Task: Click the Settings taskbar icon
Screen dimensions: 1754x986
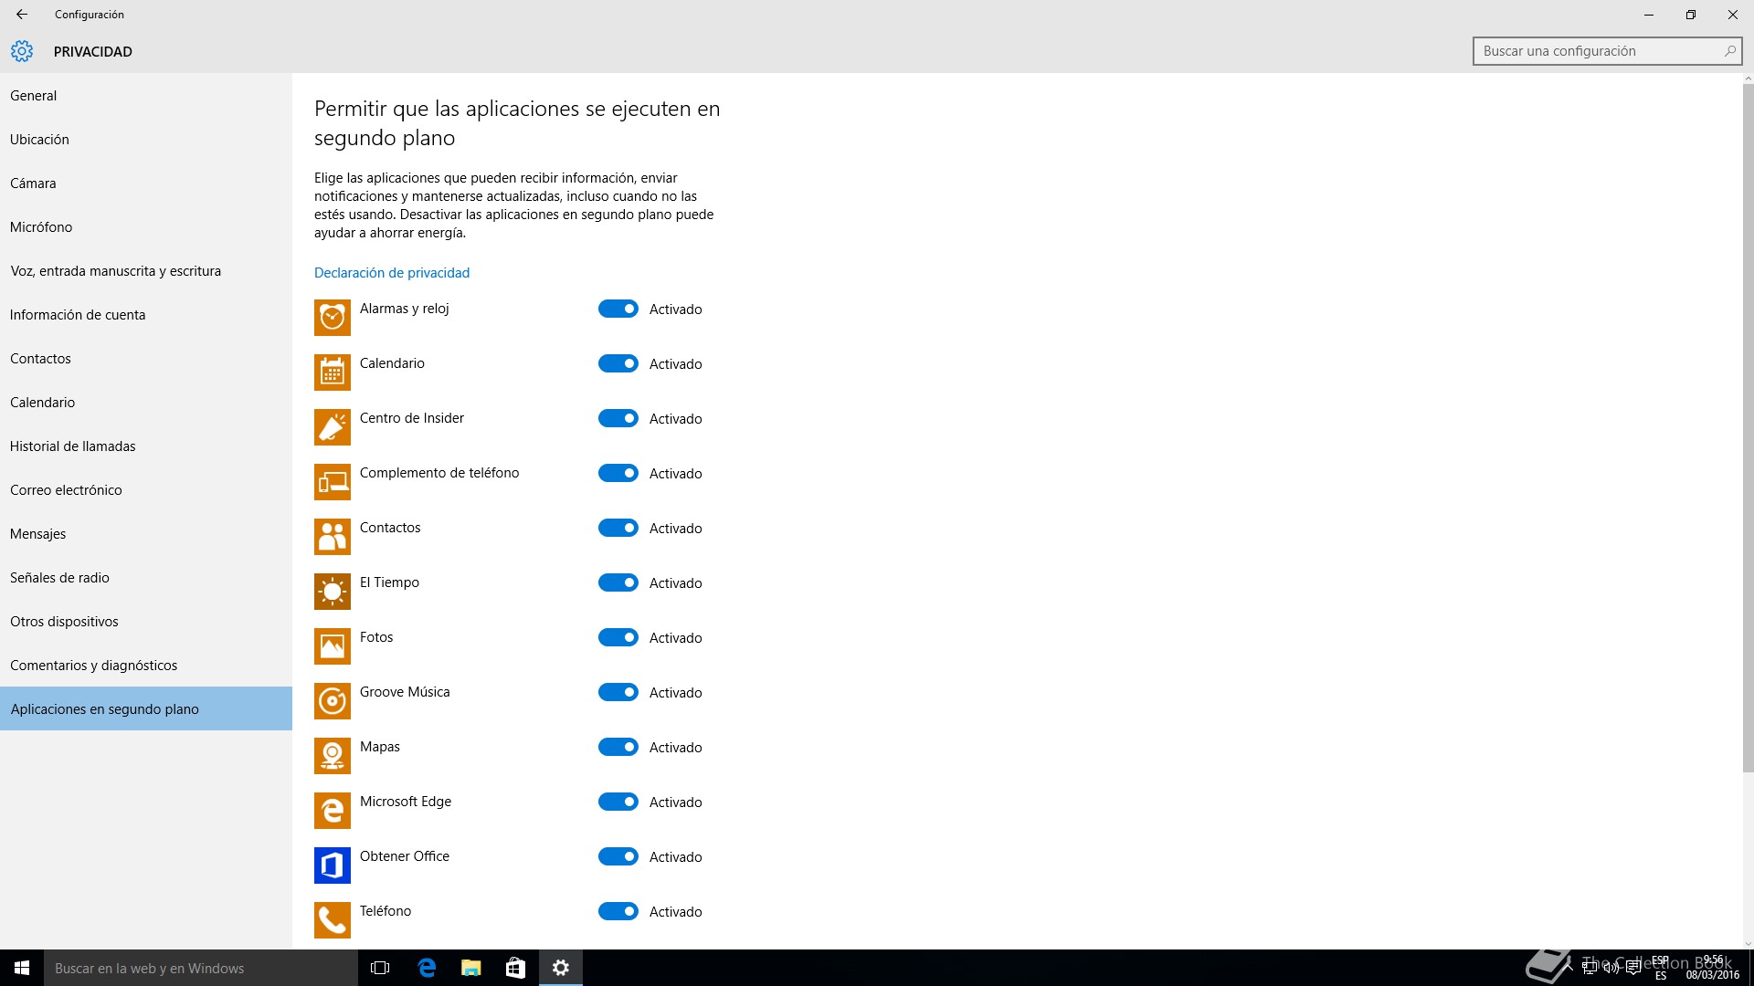Action: [x=561, y=968]
